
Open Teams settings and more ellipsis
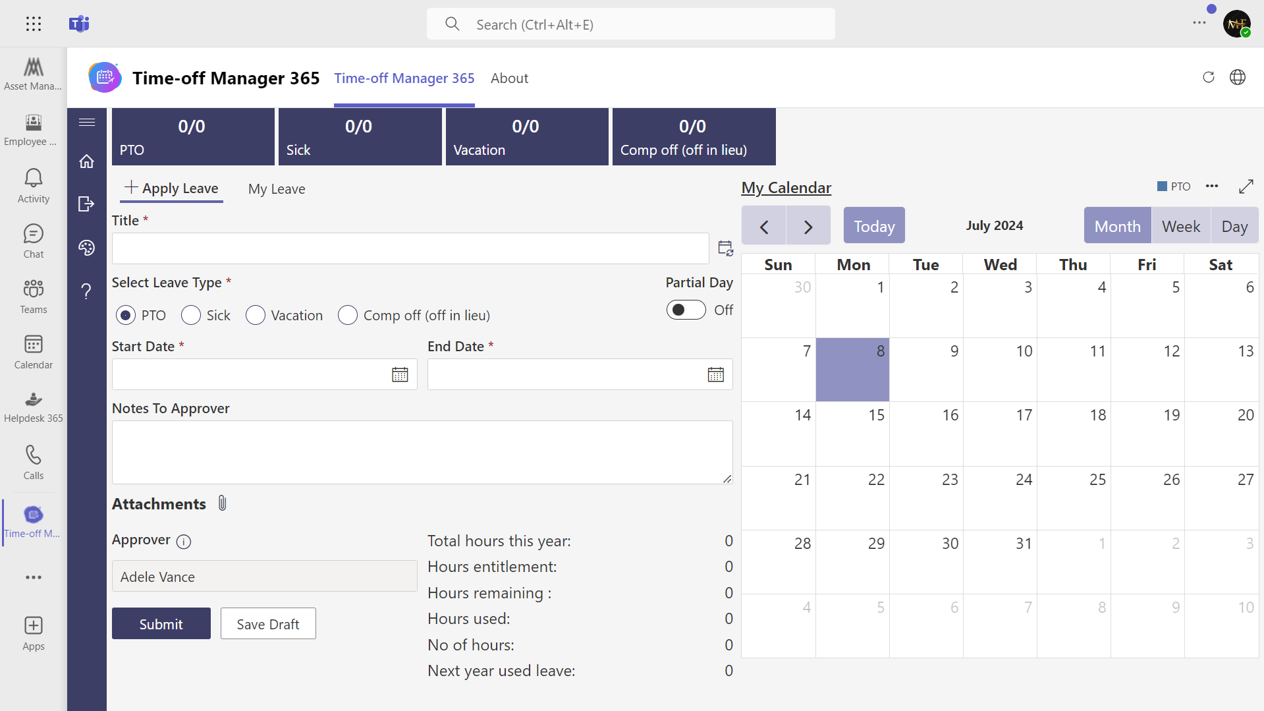coord(1199,23)
